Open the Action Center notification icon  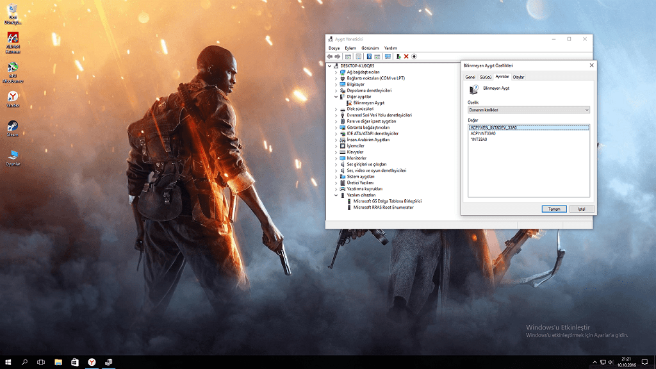(x=644, y=362)
